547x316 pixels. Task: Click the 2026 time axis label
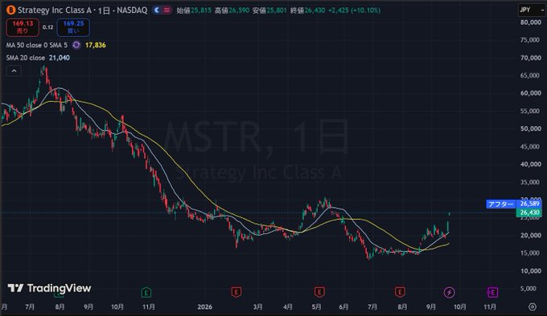point(205,307)
